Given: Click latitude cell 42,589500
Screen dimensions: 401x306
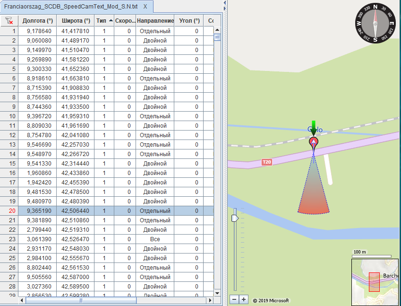Looking at the screenshot, I should coord(76,287).
